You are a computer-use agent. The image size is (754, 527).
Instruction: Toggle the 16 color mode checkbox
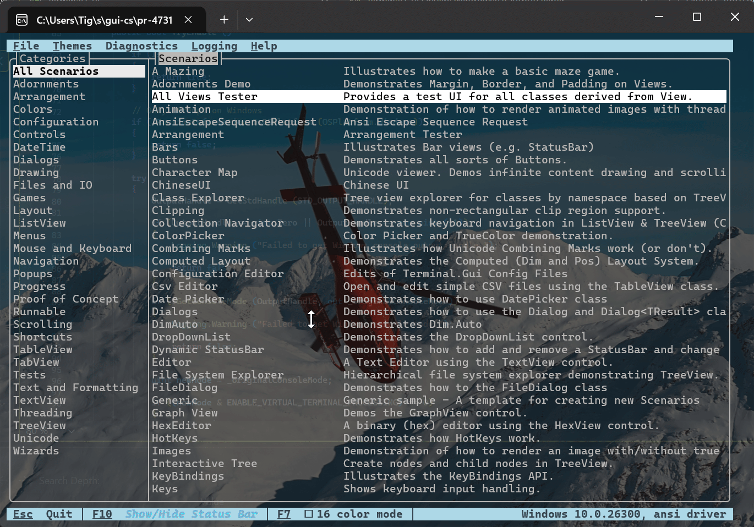coord(309,514)
